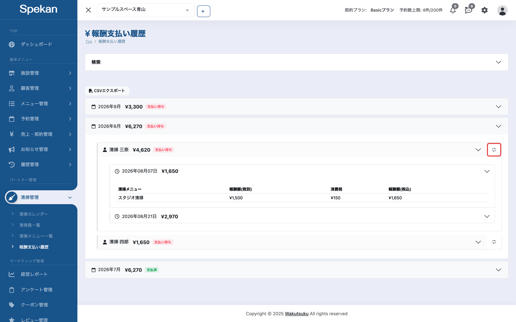Click the メニュー管理 list icon
This screenshot has width=516, height=322.
tap(12, 104)
